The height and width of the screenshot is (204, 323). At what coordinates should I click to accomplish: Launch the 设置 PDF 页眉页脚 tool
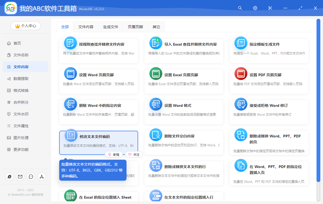(x=269, y=81)
